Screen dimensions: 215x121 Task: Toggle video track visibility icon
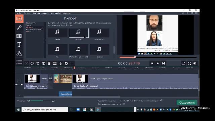click(19, 81)
